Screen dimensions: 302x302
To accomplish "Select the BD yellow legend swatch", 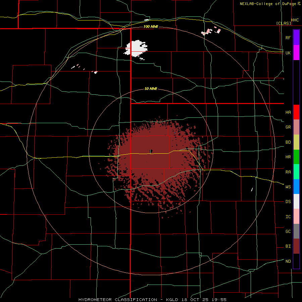I will point(296,142).
